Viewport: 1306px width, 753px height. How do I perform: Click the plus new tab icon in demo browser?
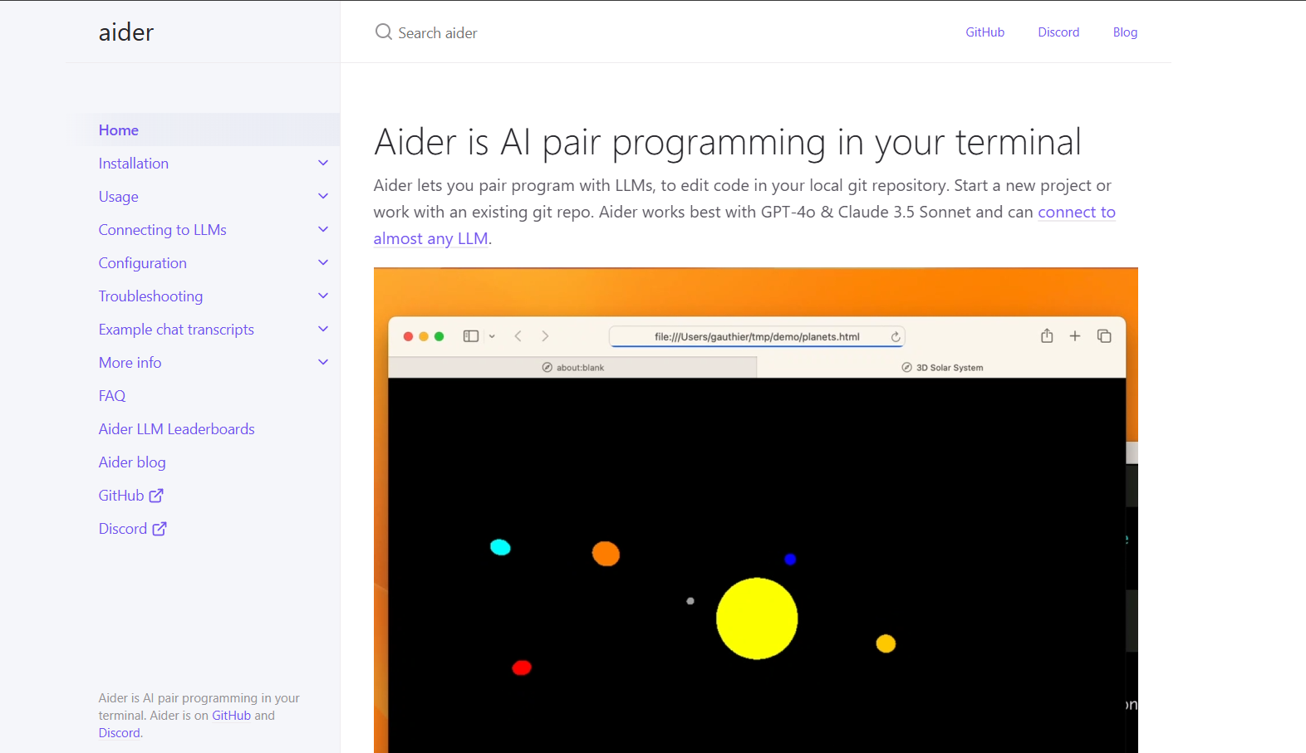(x=1075, y=336)
